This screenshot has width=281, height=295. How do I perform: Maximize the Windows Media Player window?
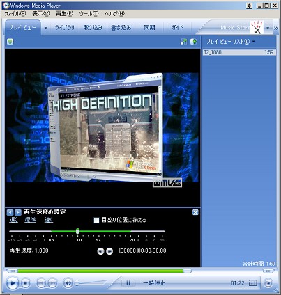(x=267, y=6)
